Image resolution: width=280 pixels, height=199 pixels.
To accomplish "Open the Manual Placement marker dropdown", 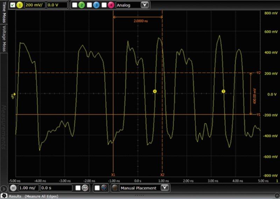I will (165, 188).
